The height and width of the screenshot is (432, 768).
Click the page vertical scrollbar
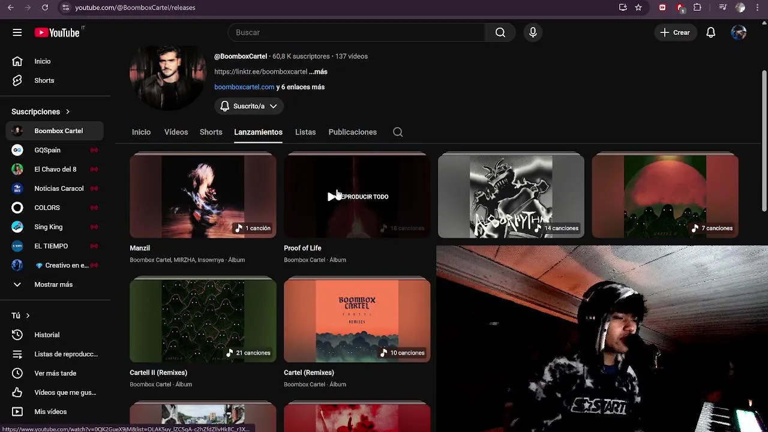[x=764, y=141]
